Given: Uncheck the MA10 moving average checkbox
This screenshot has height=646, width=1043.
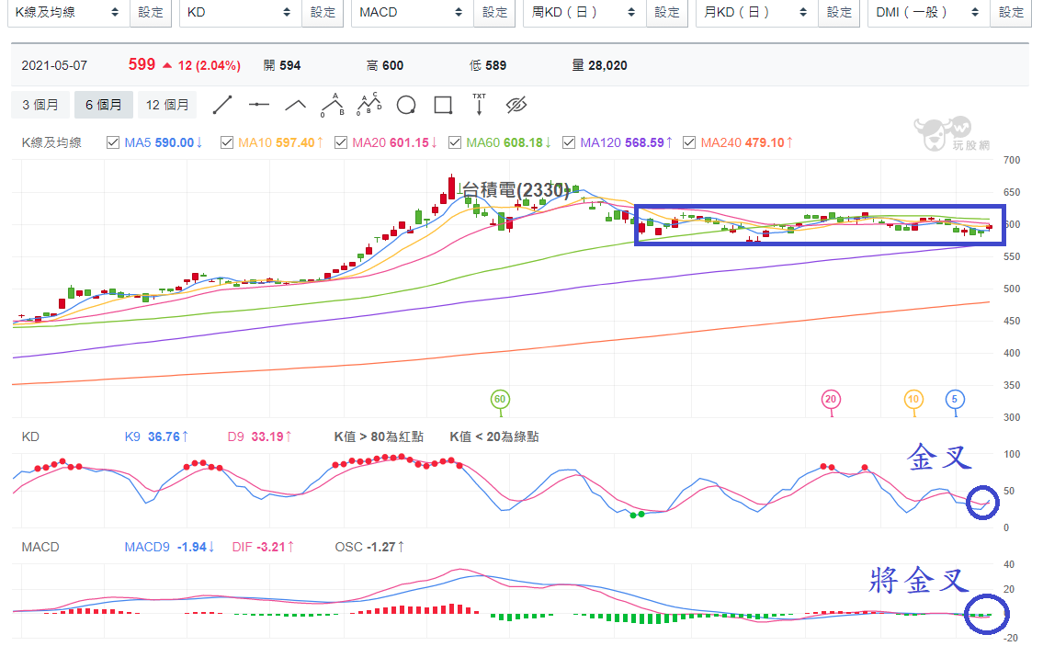Looking at the screenshot, I should pos(227,142).
